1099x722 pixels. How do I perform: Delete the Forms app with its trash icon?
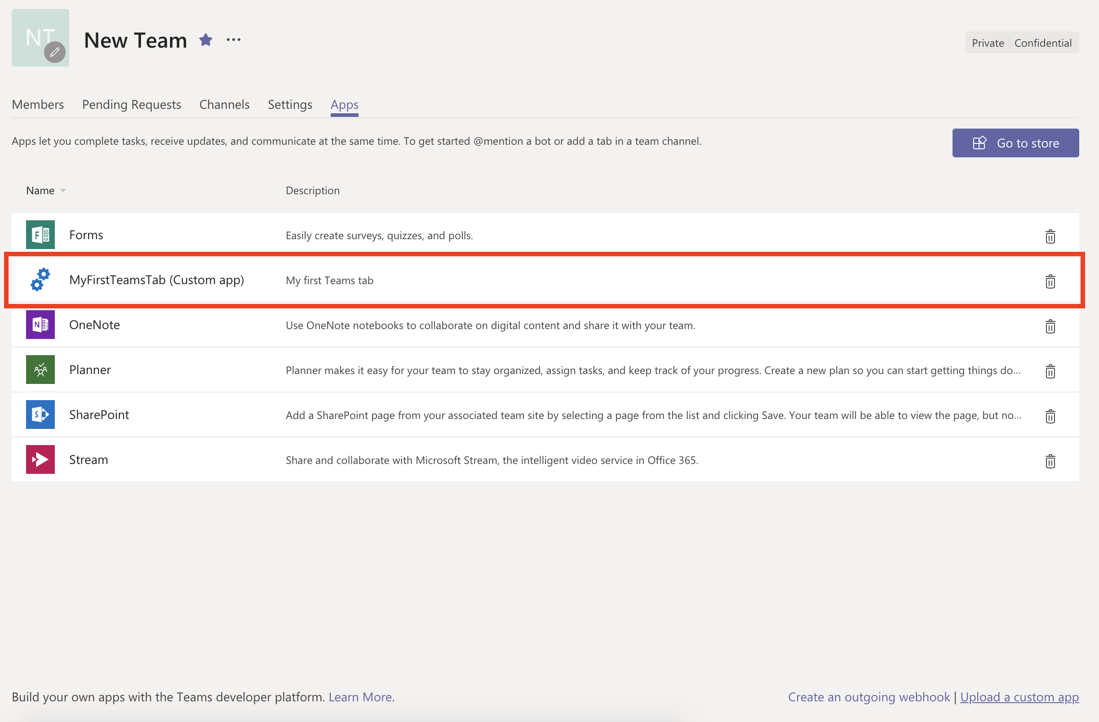[x=1050, y=236]
